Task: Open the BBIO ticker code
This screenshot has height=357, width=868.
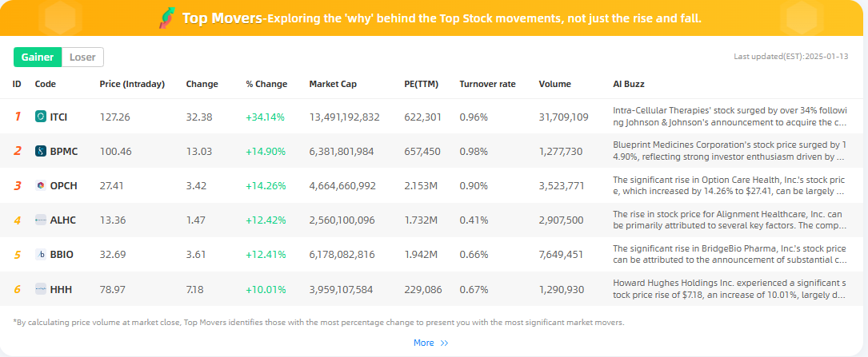Action: [62, 255]
